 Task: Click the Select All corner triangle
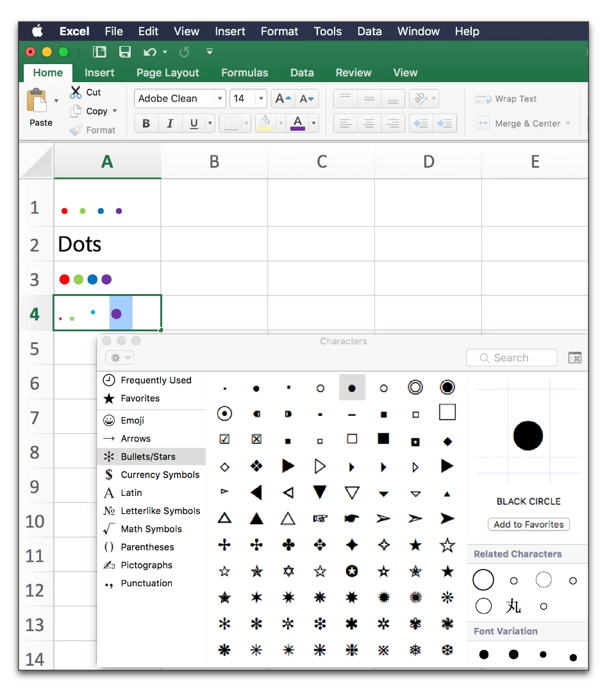pos(36,161)
